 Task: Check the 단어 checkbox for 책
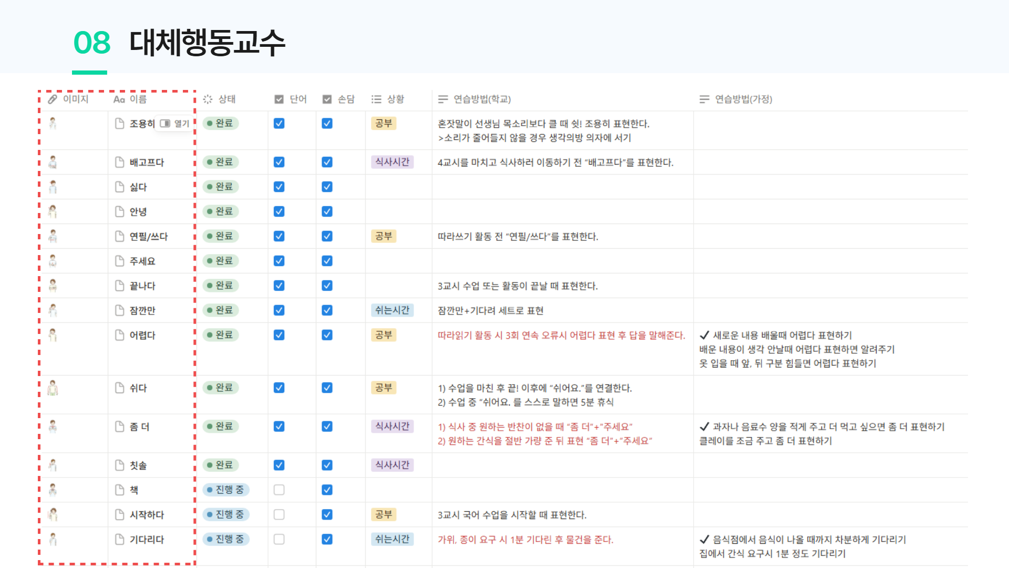tap(279, 490)
